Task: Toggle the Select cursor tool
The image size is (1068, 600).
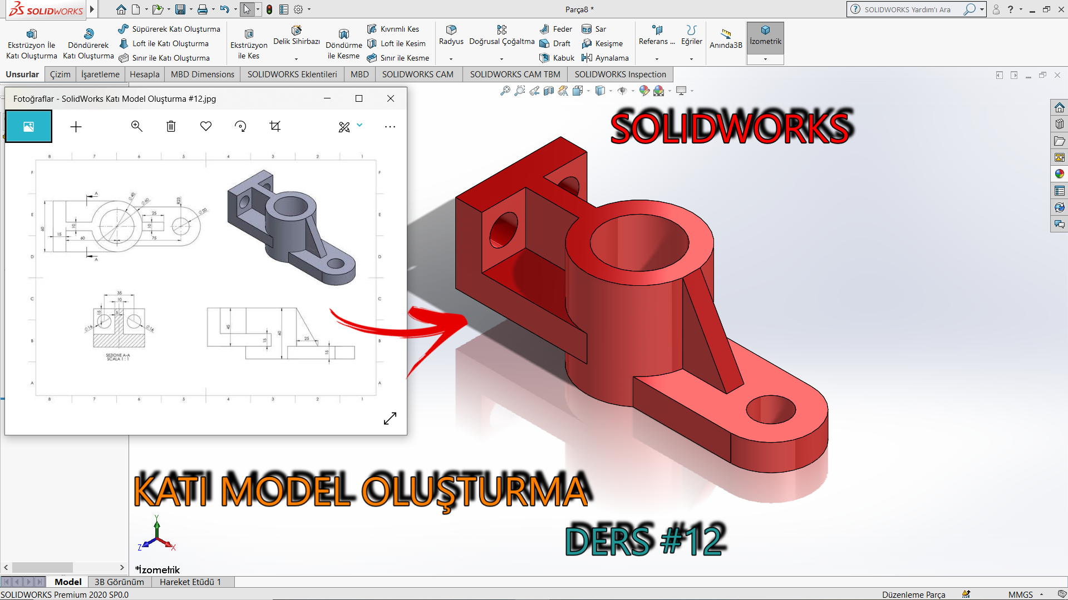Action: coord(247,9)
